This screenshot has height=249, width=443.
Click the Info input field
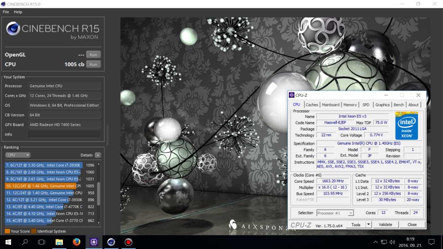tap(64, 134)
